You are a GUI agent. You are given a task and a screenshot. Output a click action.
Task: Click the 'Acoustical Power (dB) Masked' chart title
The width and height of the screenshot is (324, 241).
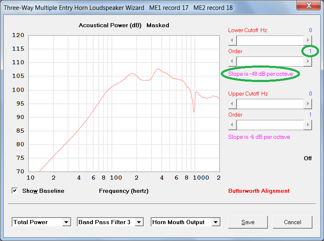[x=124, y=26]
